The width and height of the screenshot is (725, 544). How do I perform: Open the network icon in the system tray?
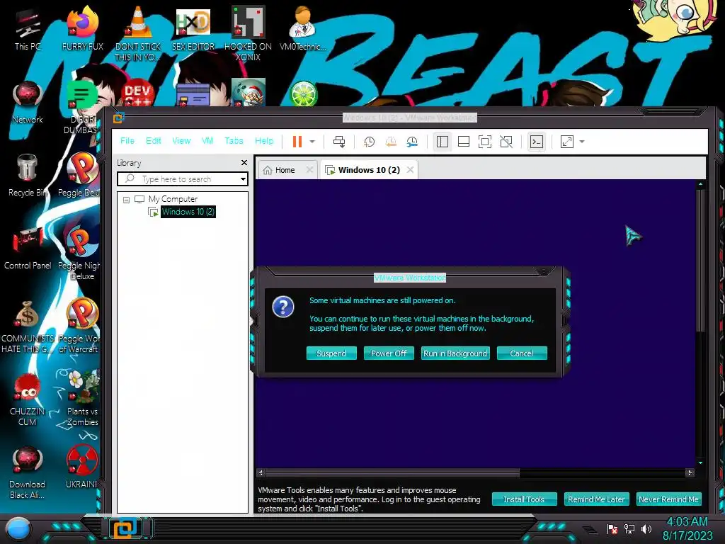(x=629, y=528)
